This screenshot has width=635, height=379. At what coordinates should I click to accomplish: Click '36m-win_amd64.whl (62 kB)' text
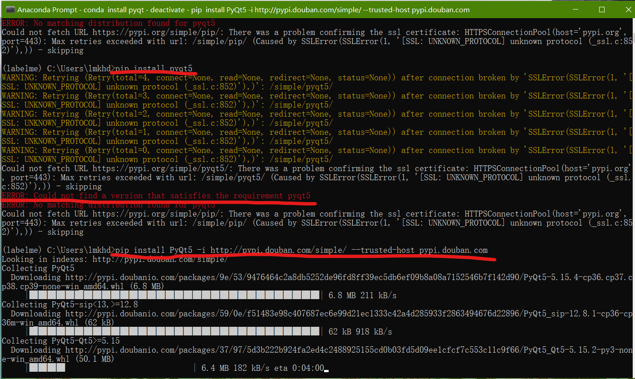[x=58, y=323]
